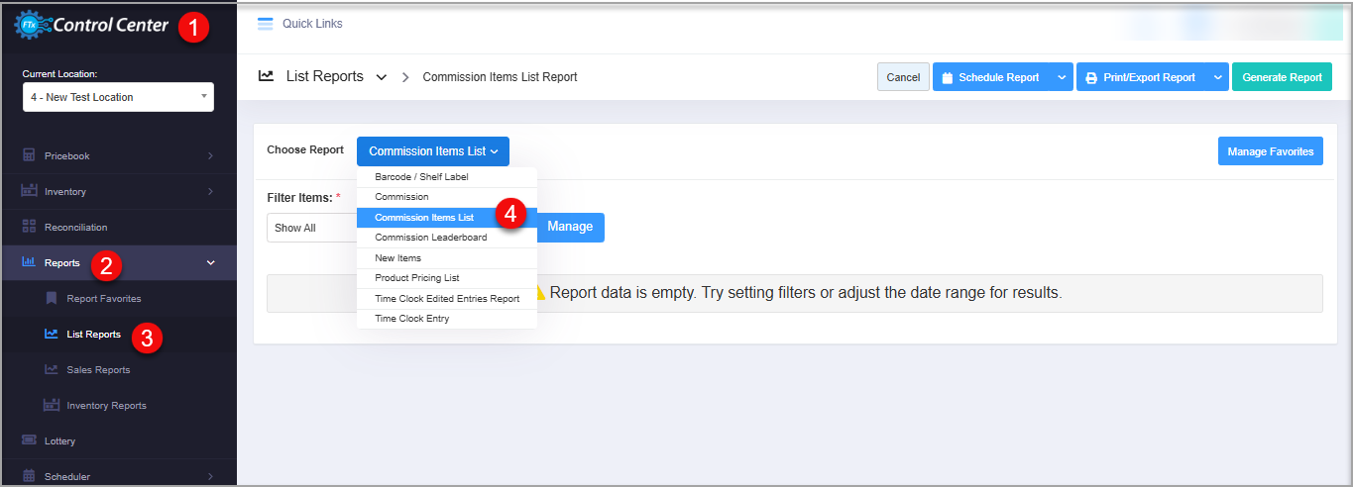Viewport: 1353px width, 487px height.
Task: Open the List Reports breadcrumb chevron
Action: click(x=382, y=77)
